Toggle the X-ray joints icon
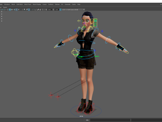Screen dimensions: 162x122 pos(43,9)
